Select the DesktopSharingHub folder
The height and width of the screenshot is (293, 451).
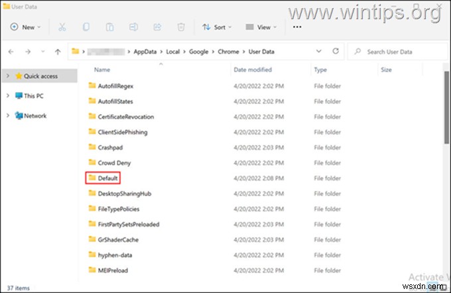point(125,194)
